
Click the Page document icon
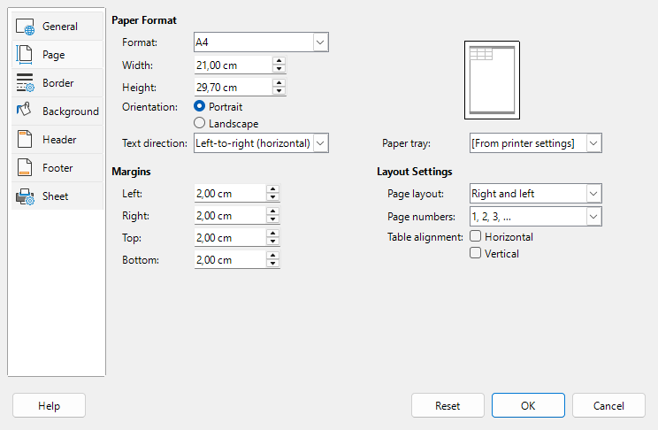(25, 55)
